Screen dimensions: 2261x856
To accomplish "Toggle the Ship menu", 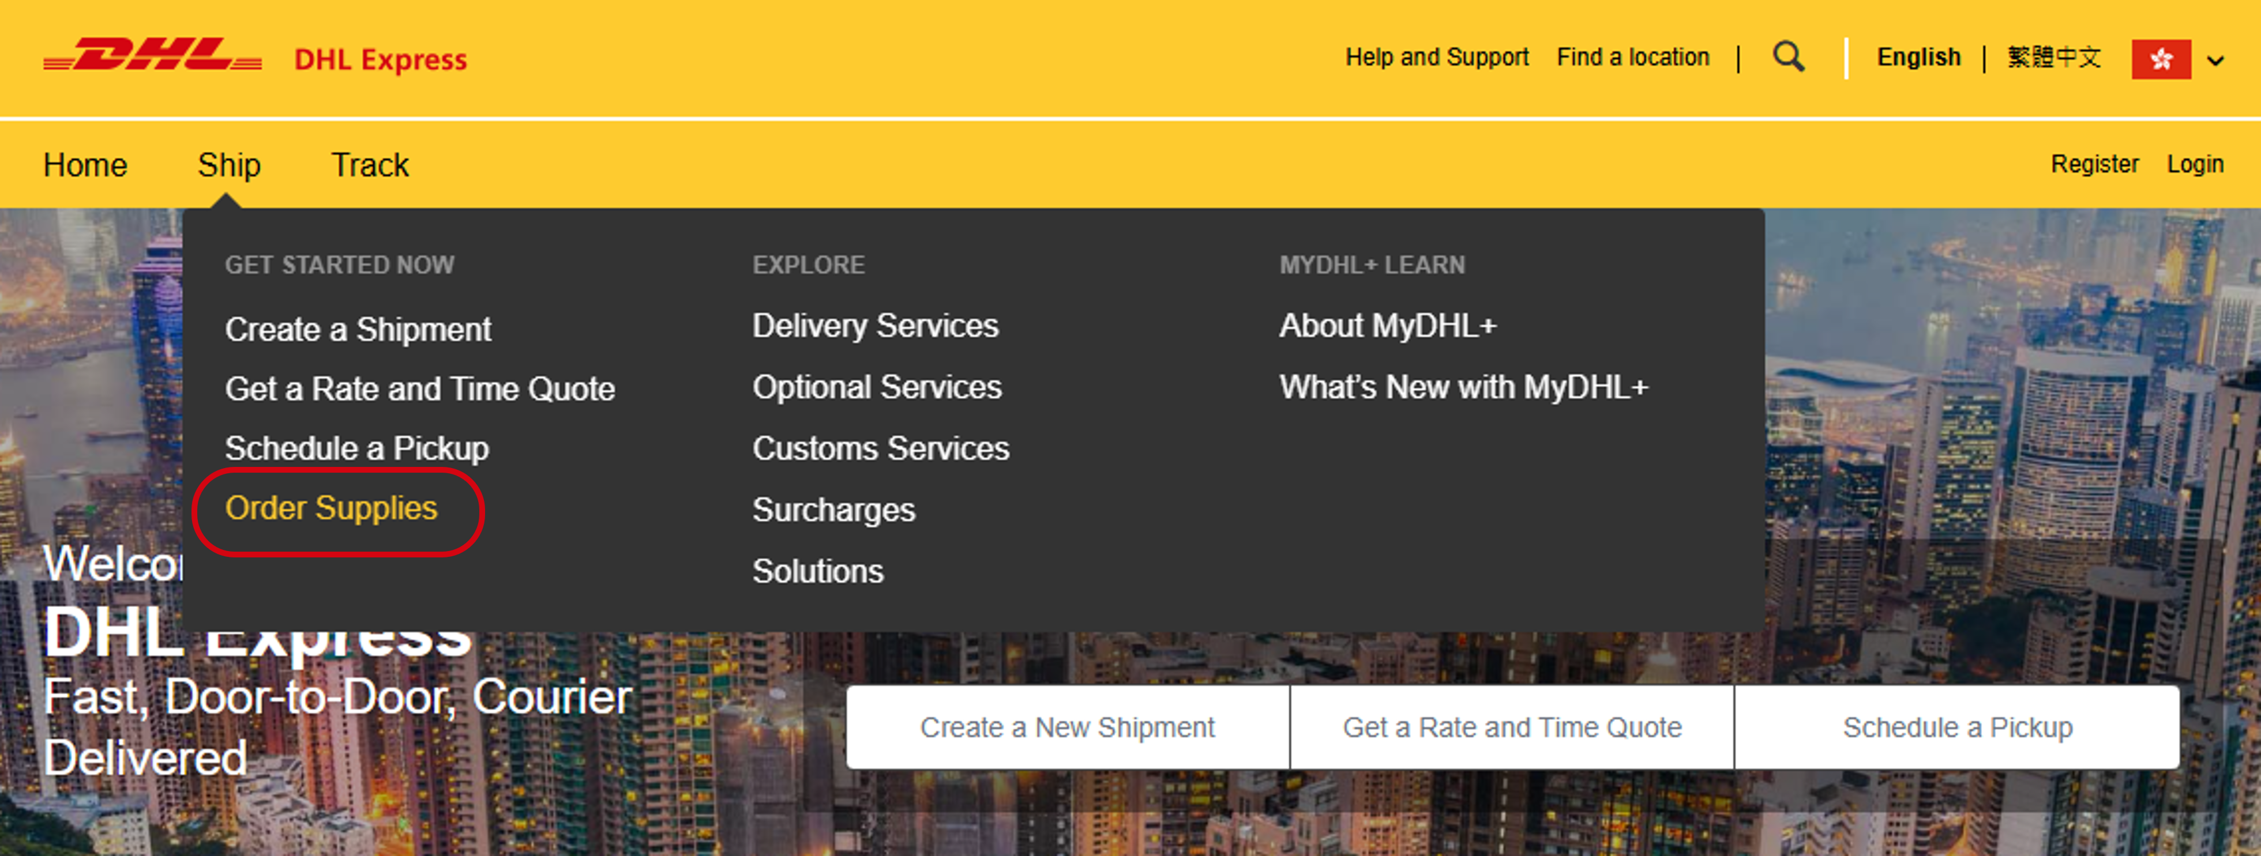I will [x=229, y=165].
